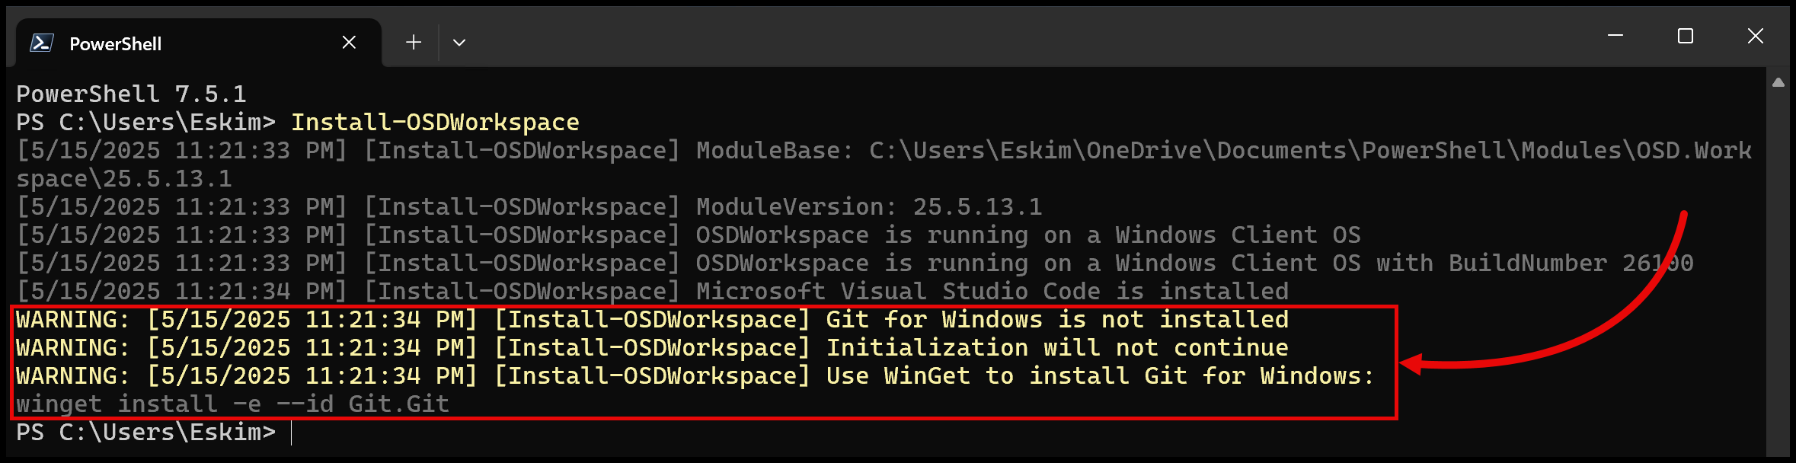Viewport: 1796px width, 463px height.
Task: Open the new tab profile dropdown chevron
Action: point(459,43)
